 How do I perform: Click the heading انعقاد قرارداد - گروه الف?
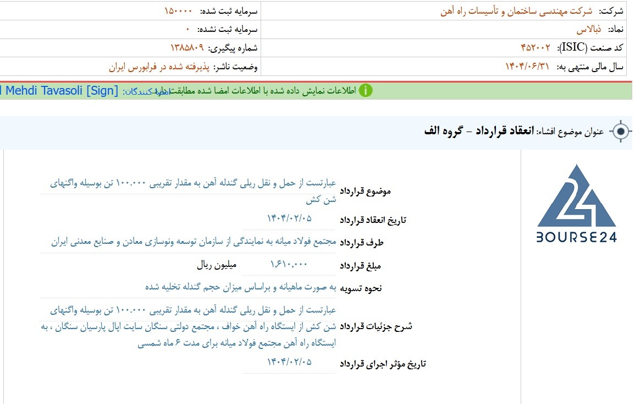click(x=479, y=130)
